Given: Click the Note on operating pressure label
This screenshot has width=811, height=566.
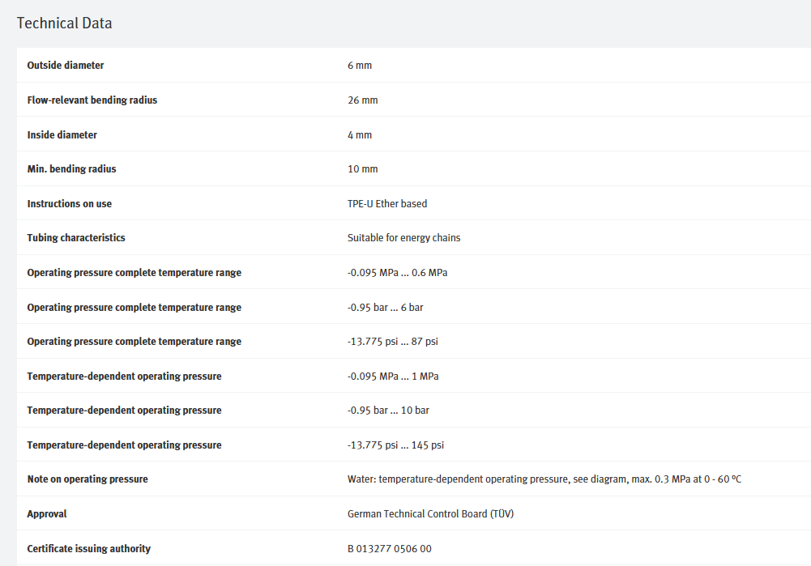Looking at the screenshot, I should [88, 479].
